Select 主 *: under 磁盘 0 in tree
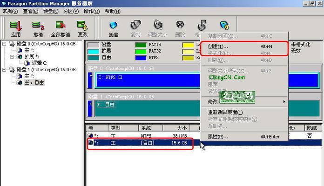Screen dimensions: 324x186 pyautogui.click(x=29, y=50)
